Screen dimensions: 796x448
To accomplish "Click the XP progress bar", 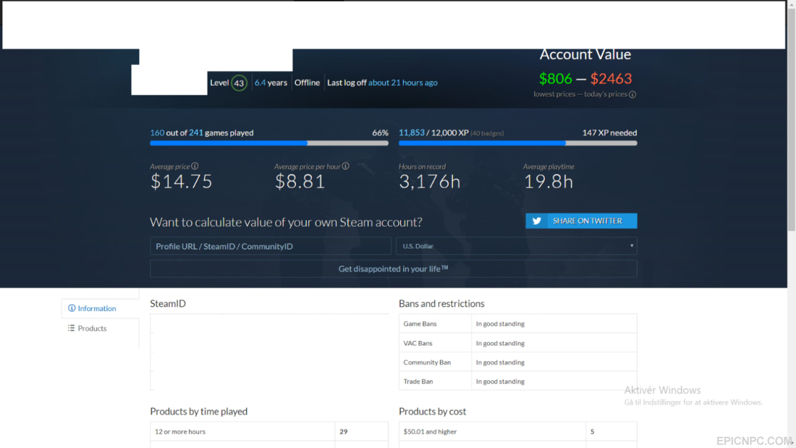I will pyautogui.click(x=518, y=143).
